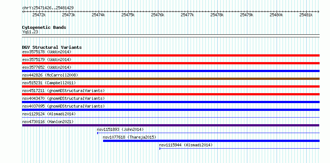The image size is (330, 163).
Task: Open nsv4517211 gnomAD variant label
Action: coord(63,91)
